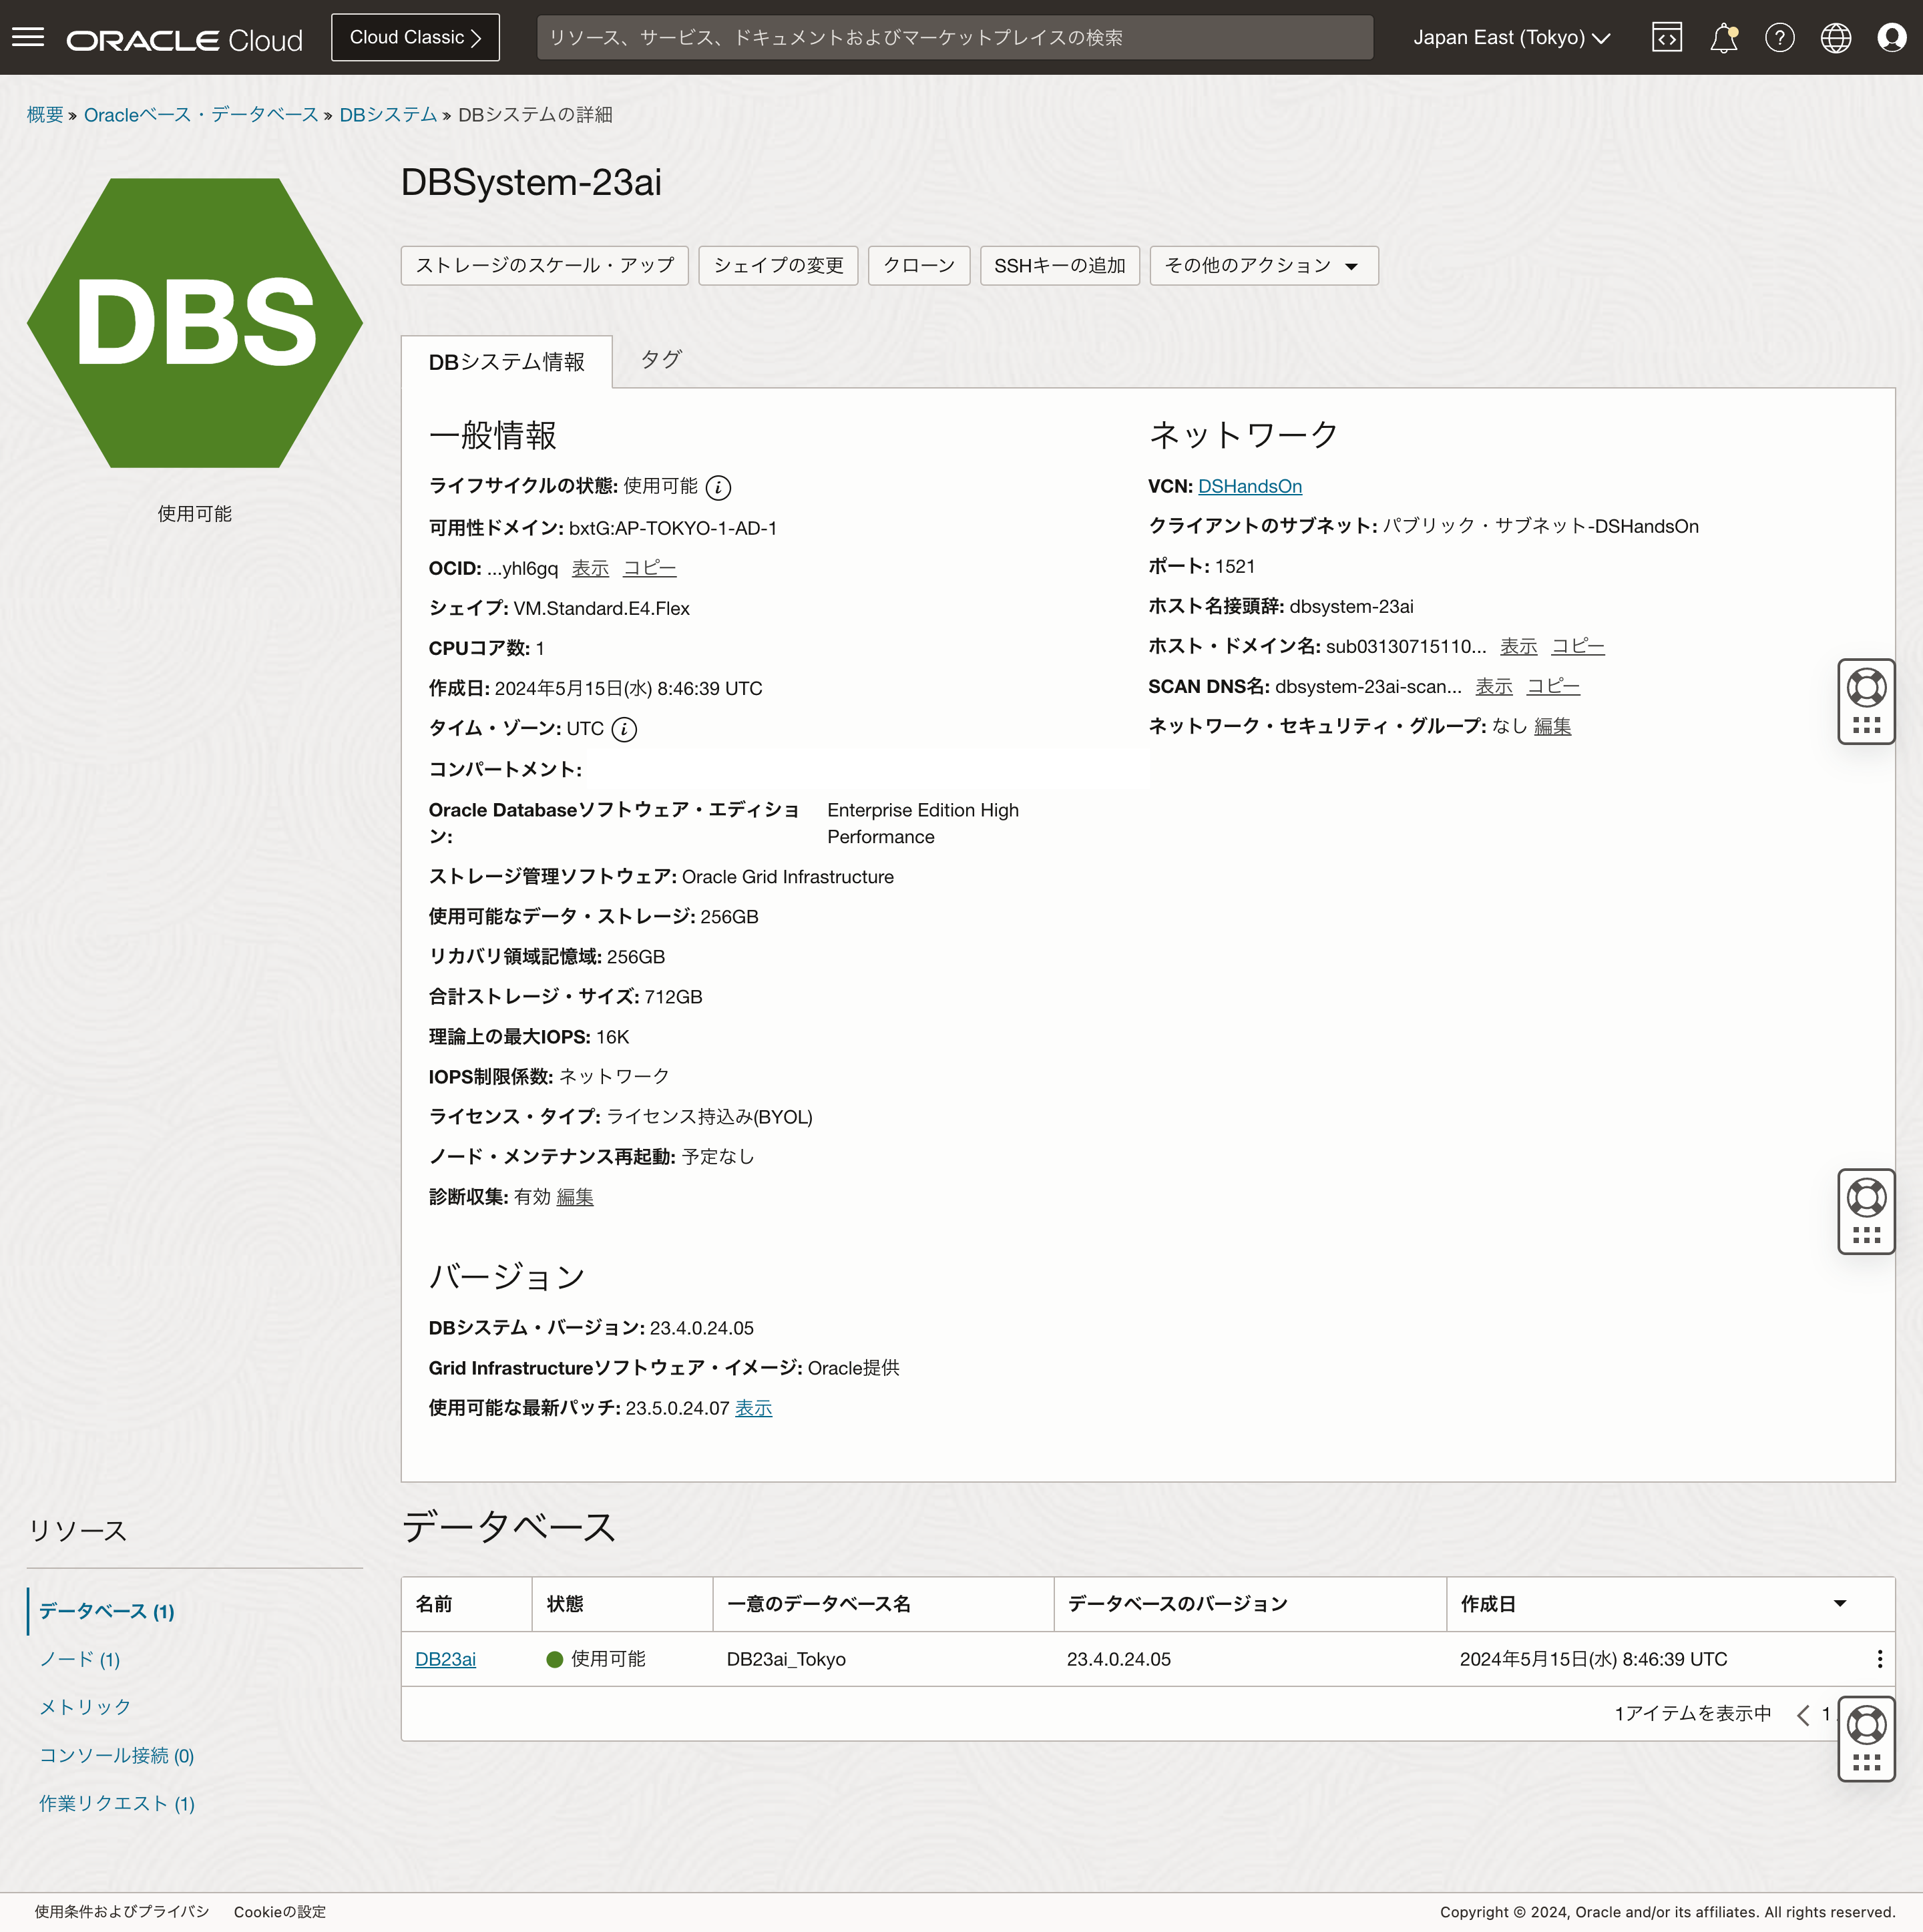Image resolution: width=1923 pixels, height=1932 pixels.
Task: Open actions menu for DB23ai row
Action: (1879, 1659)
